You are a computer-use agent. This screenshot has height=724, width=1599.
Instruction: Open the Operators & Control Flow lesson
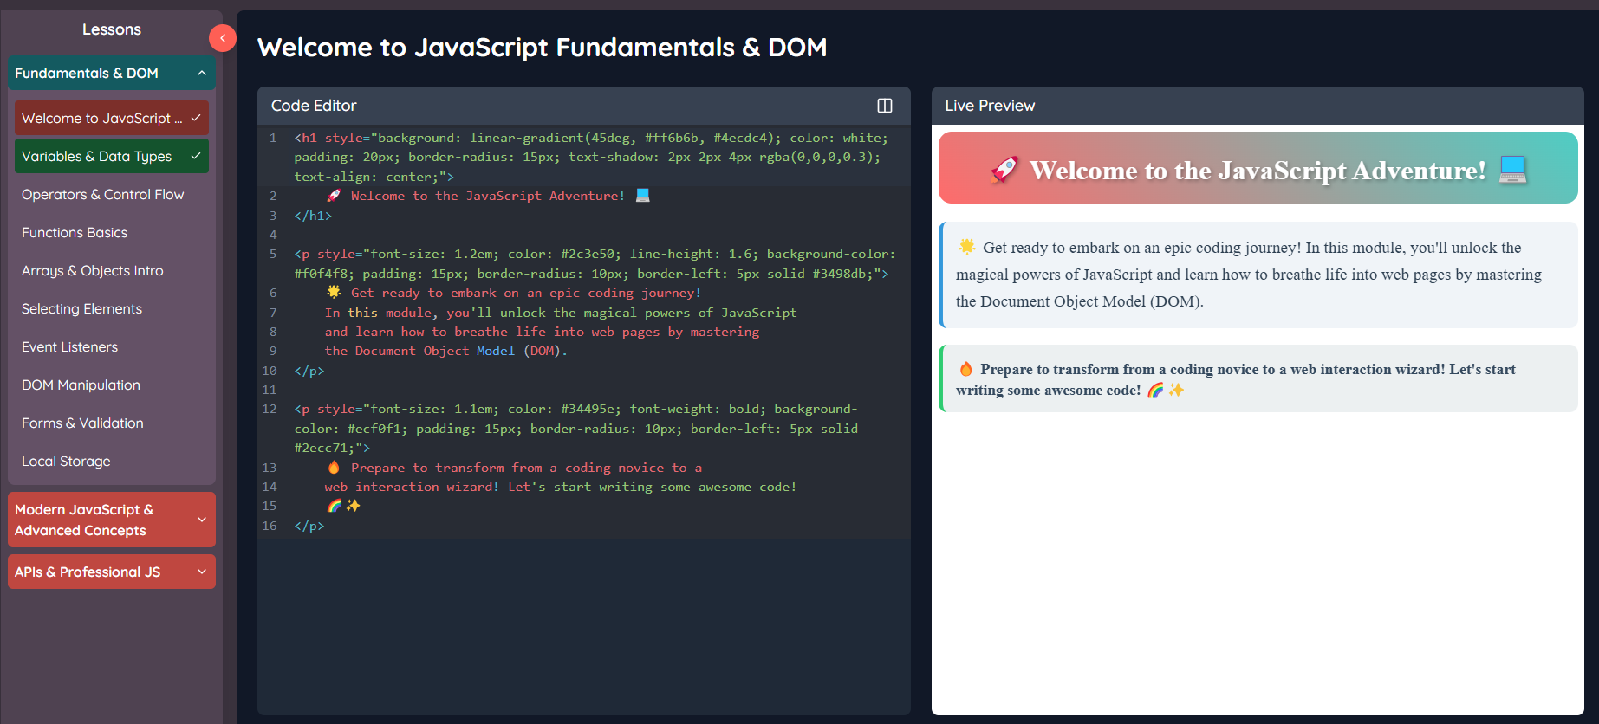112,194
